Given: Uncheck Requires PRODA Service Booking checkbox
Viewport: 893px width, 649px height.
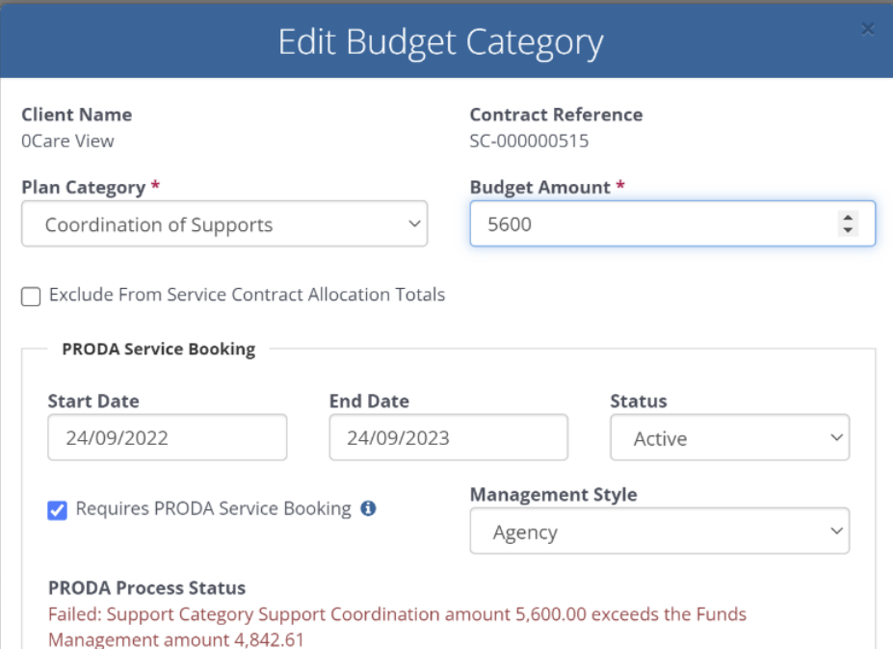Looking at the screenshot, I should point(57,510).
